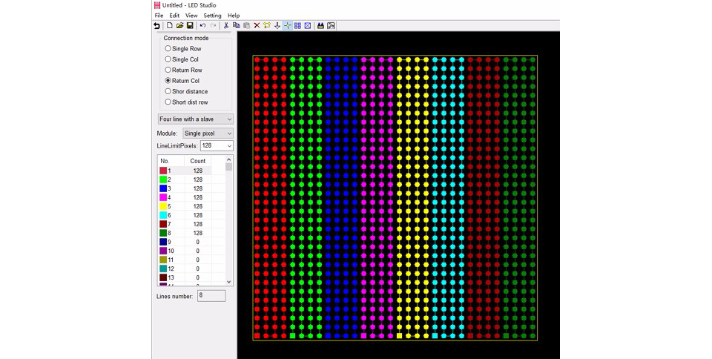Expand the Module Single pixel dropdown
The height and width of the screenshot is (359, 712).
pos(208,134)
